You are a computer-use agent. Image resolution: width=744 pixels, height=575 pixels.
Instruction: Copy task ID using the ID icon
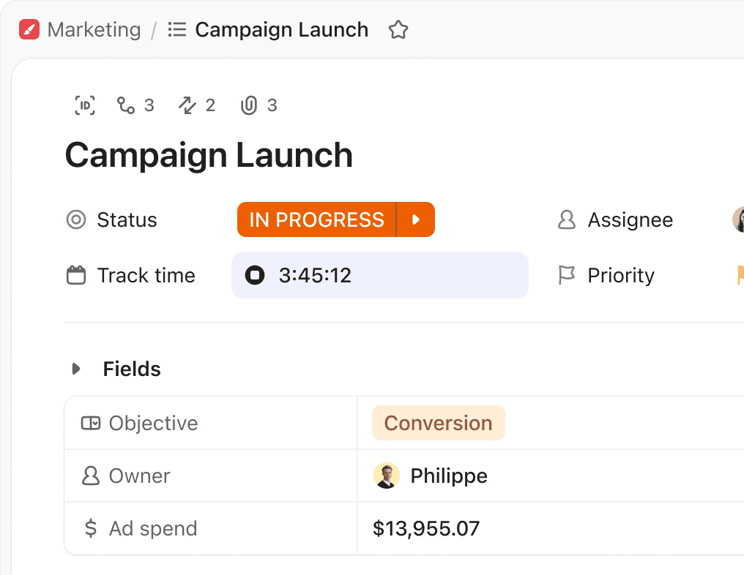85,105
